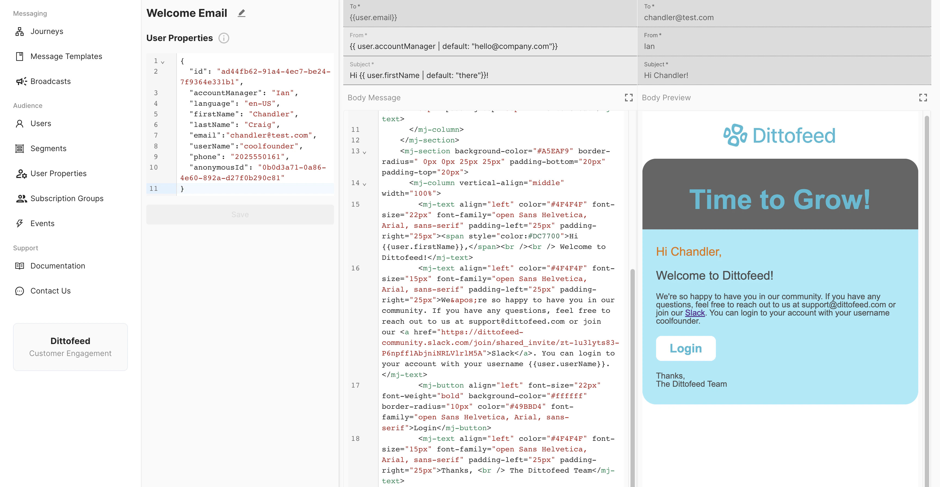
Task: Open Users in the sidebar
Action: tap(41, 124)
